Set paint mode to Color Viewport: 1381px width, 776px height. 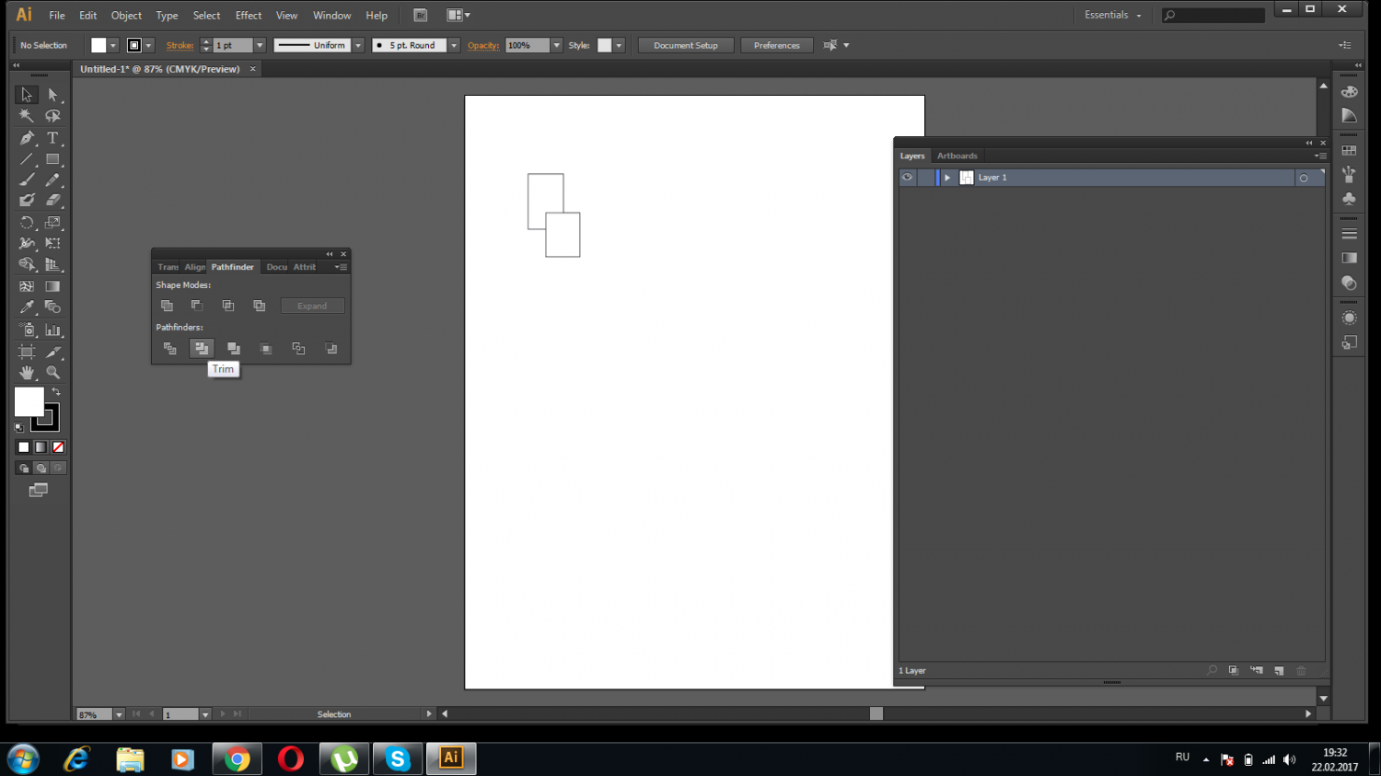23,447
